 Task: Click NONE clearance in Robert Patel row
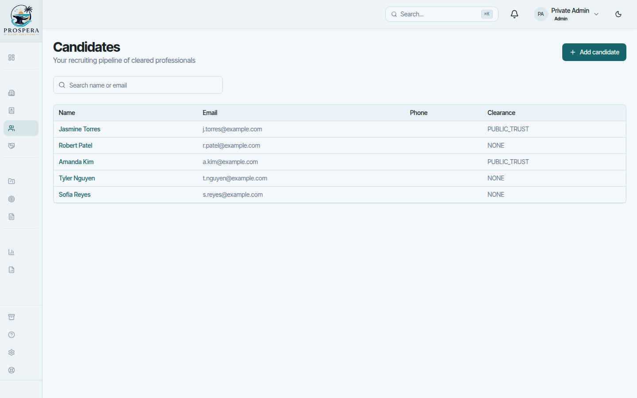pos(496,145)
